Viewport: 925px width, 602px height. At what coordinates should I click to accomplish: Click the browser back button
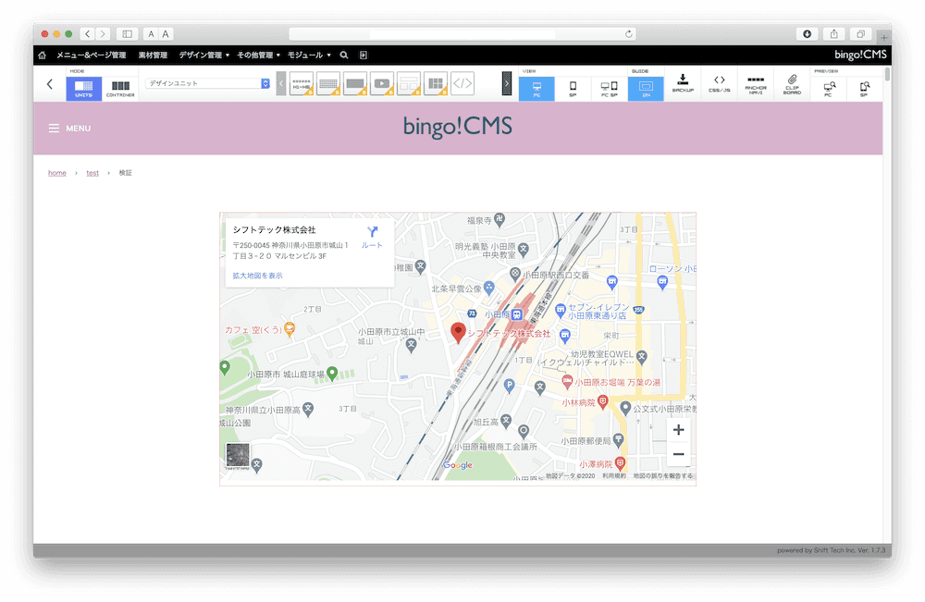[x=87, y=34]
